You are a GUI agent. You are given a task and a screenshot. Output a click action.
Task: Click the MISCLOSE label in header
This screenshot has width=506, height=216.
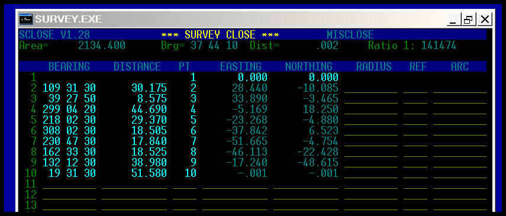[350, 34]
